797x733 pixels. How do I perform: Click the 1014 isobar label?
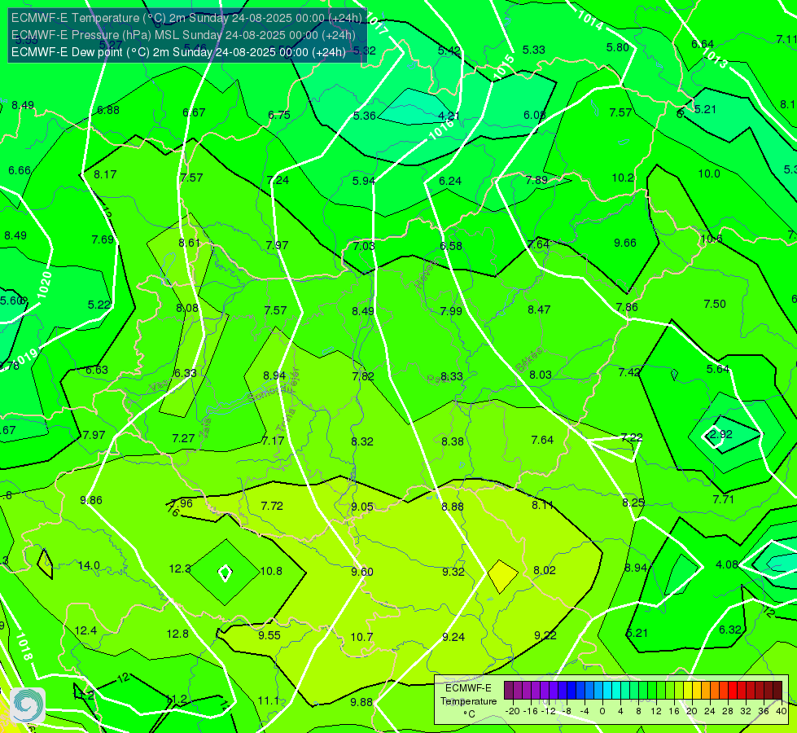pyautogui.click(x=589, y=20)
